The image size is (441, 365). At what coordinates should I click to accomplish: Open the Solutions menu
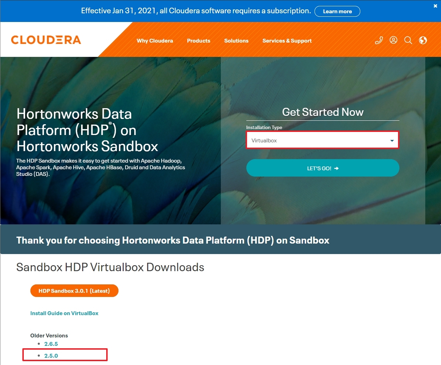pyautogui.click(x=236, y=41)
